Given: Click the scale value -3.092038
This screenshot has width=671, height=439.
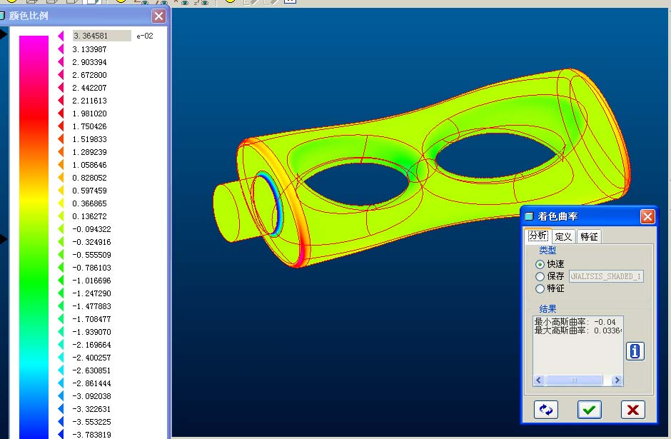Looking at the screenshot, I should point(91,395).
